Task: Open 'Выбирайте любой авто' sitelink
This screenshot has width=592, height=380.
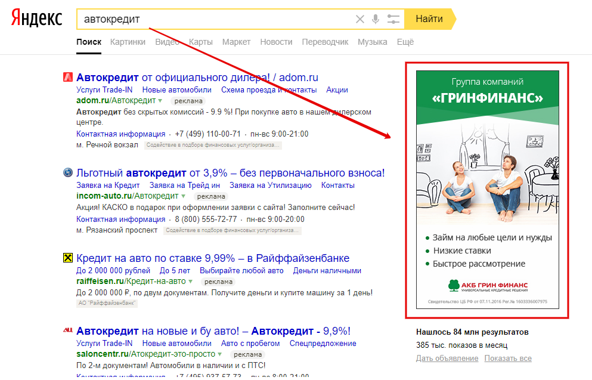Action: pyautogui.click(x=241, y=271)
